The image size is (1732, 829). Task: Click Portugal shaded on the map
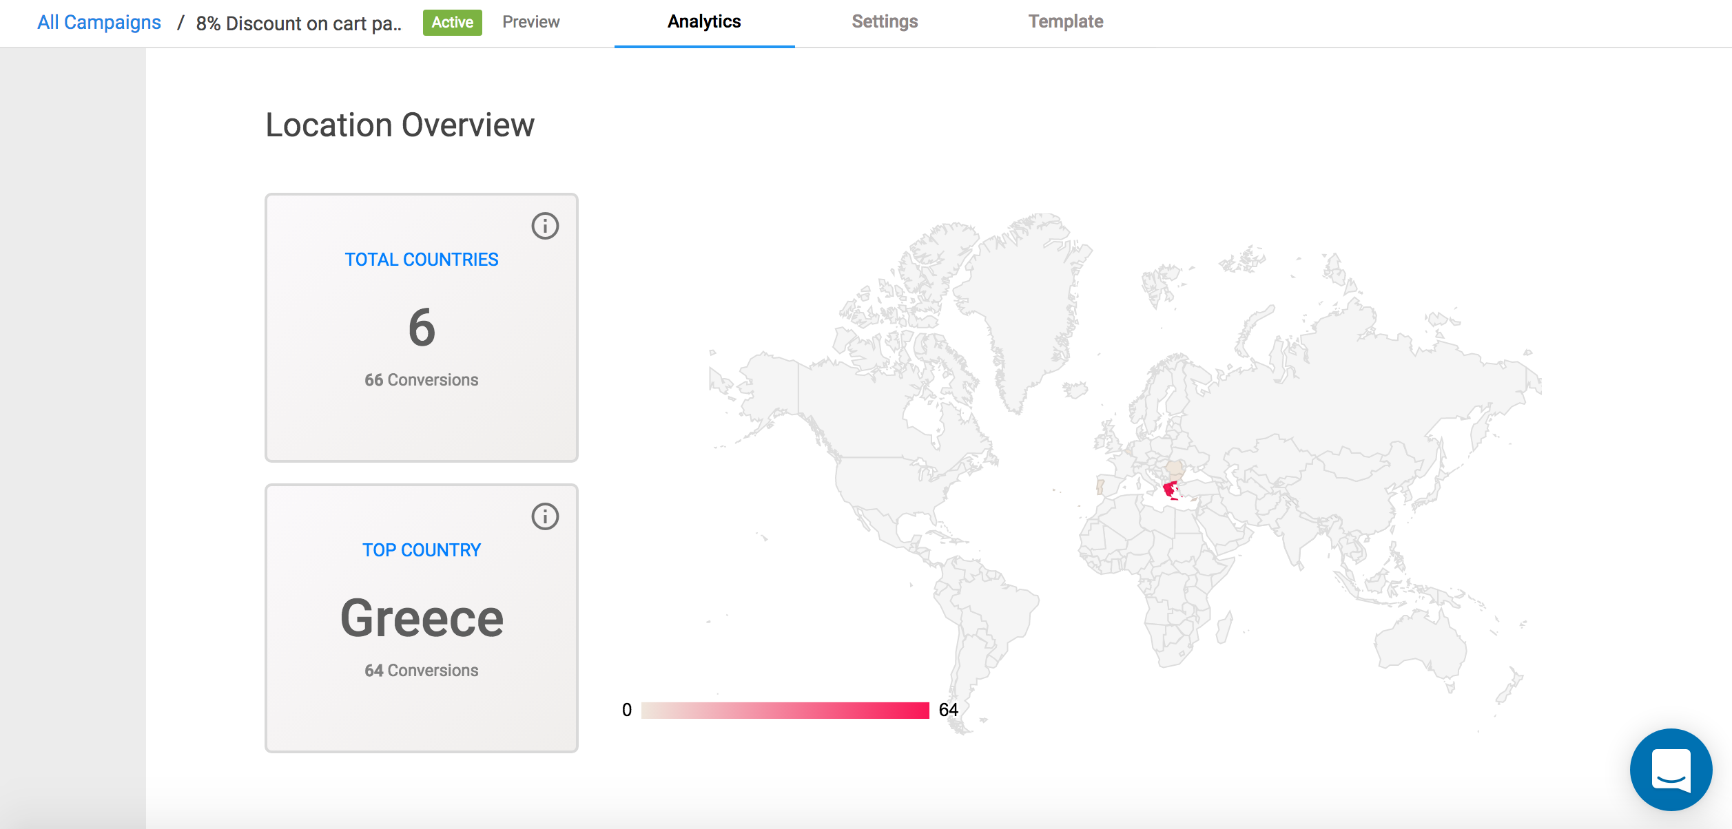pyautogui.click(x=1100, y=487)
